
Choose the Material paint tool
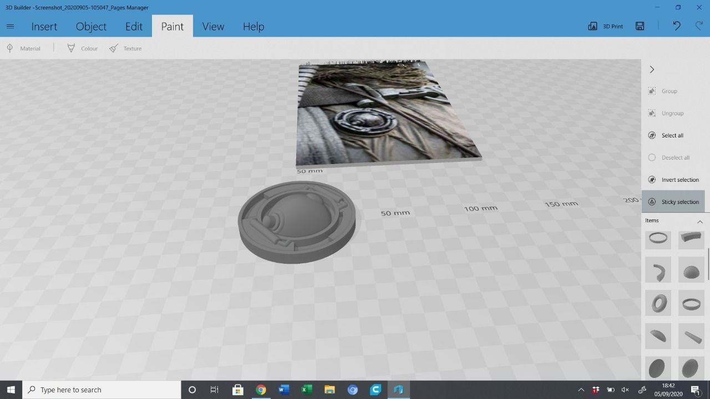(23, 48)
